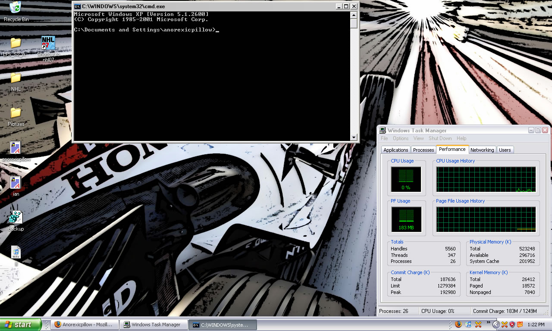Click the status bar 'CPU Usage: 0%' entry
The width and height of the screenshot is (552, 331).
pos(438,311)
